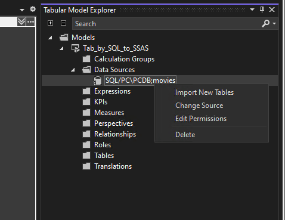The width and height of the screenshot is (285, 220).
Task: Open the dropdown arrow beside the gear icon
Action: click(22, 10)
